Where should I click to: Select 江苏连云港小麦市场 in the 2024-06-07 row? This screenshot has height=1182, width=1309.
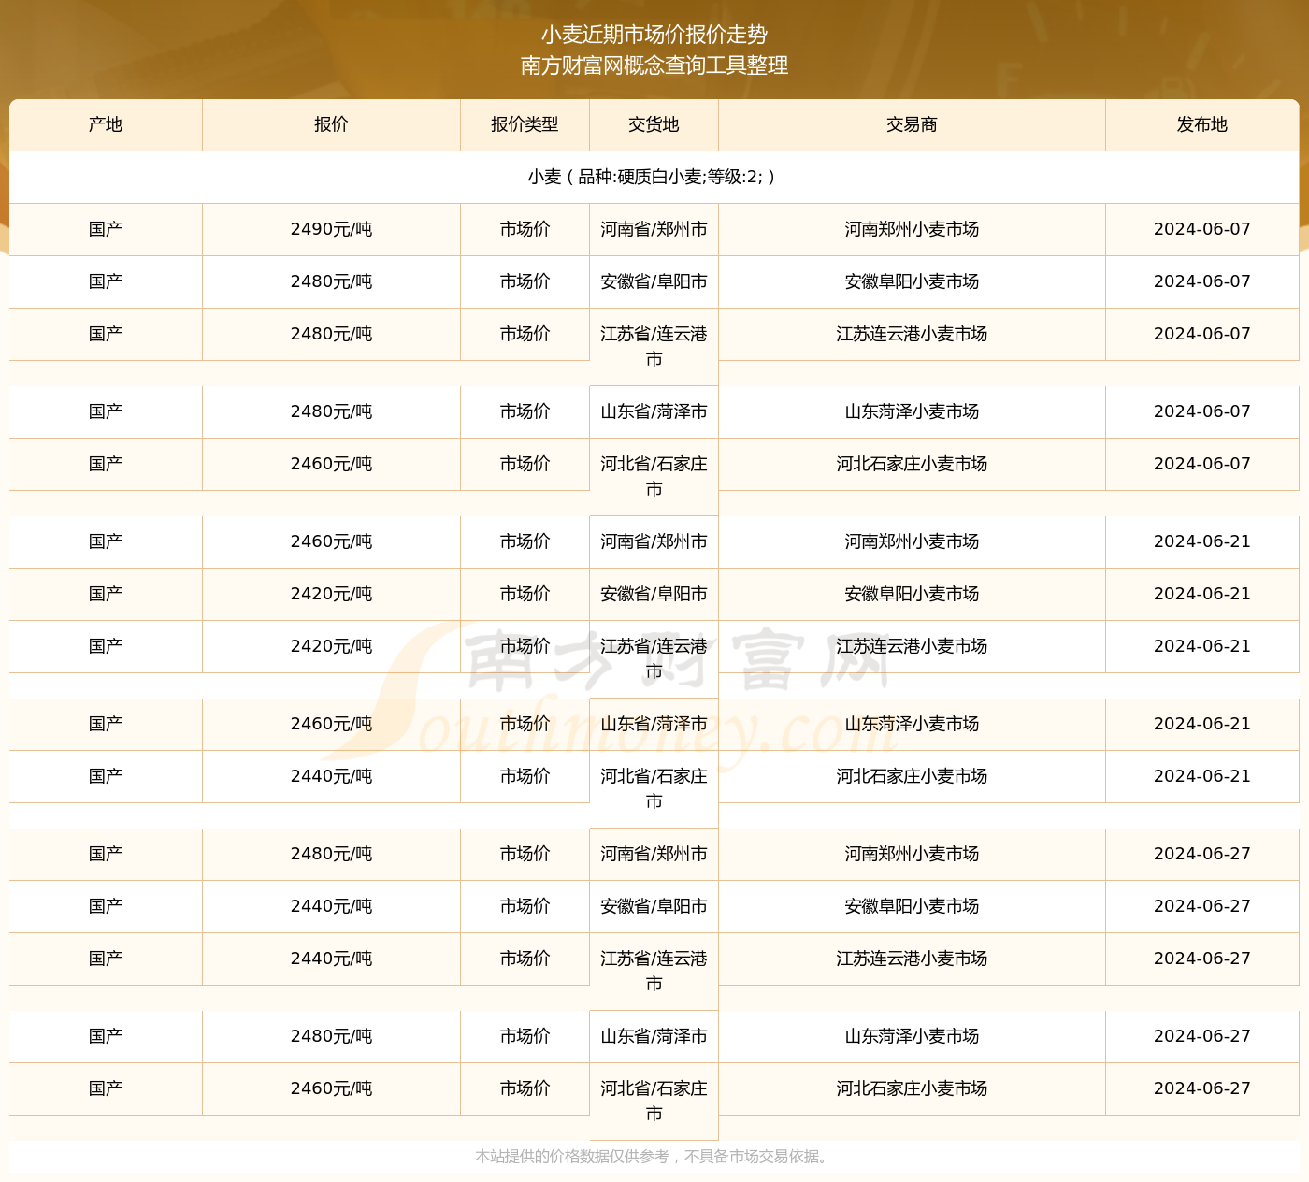pos(912,334)
